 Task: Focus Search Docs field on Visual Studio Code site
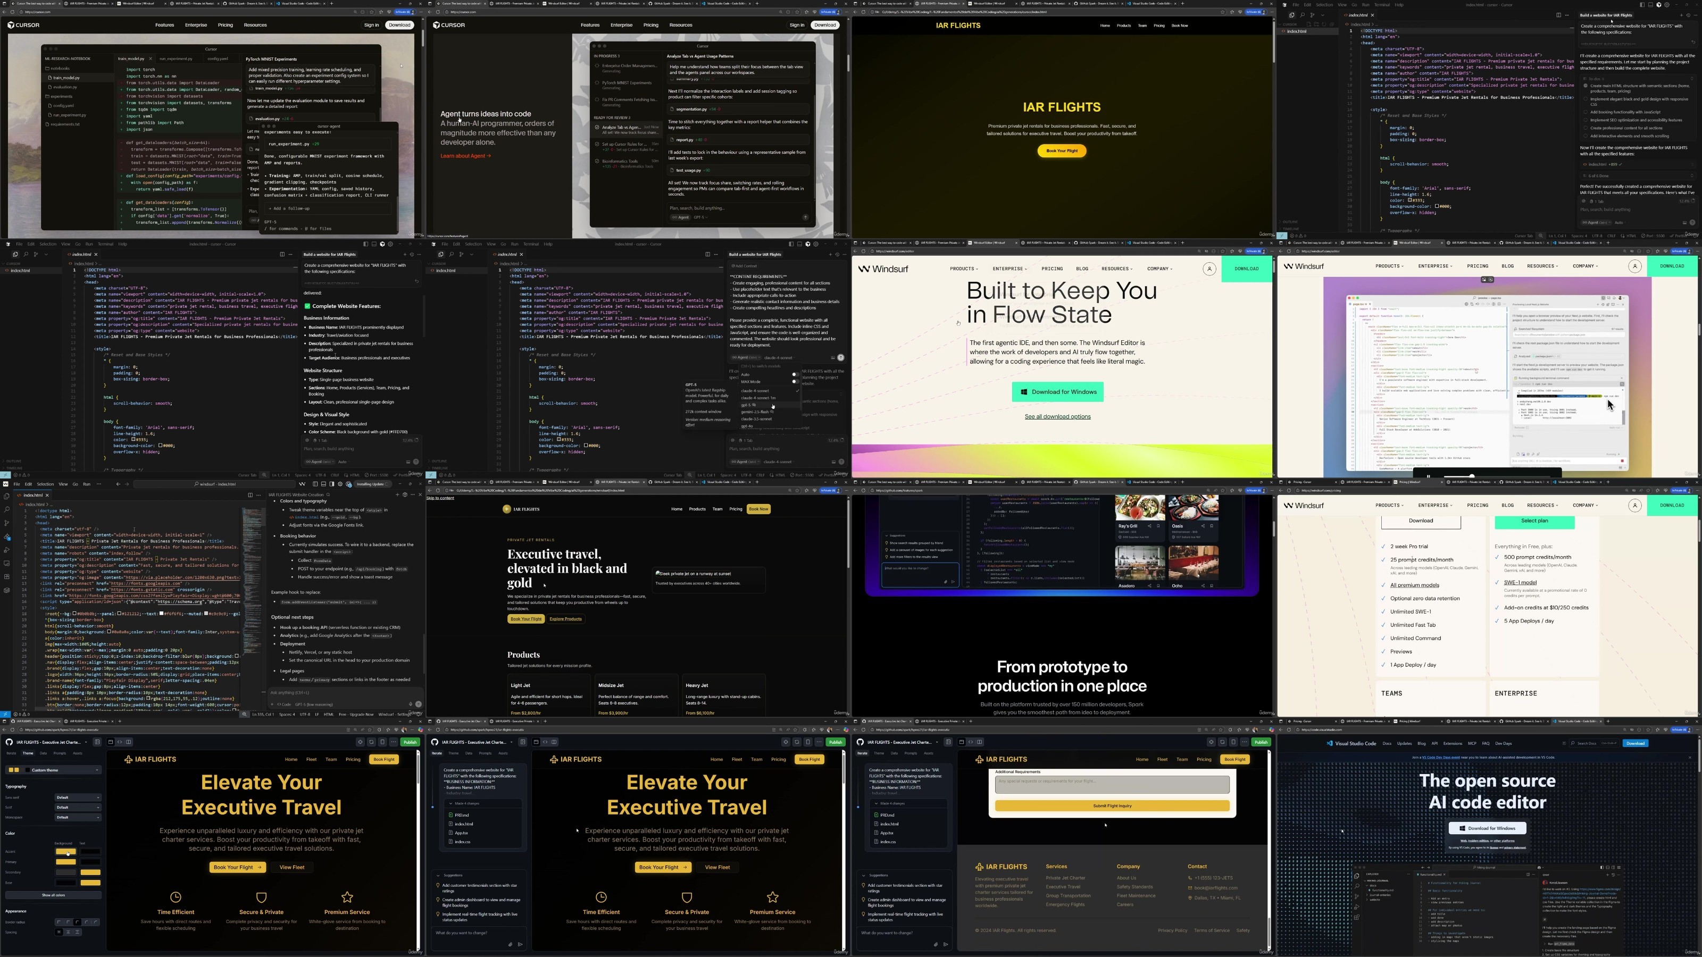[x=1595, y=743]
